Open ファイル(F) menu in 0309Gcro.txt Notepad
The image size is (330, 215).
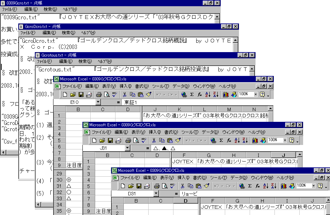[9, 9]
